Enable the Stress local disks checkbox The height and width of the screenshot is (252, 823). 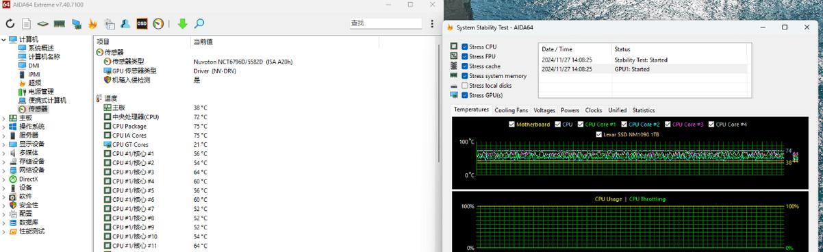(x=465, y=86)
